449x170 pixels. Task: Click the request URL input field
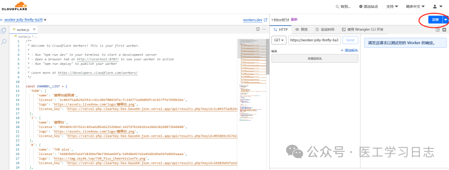click(x=314, y=40)
